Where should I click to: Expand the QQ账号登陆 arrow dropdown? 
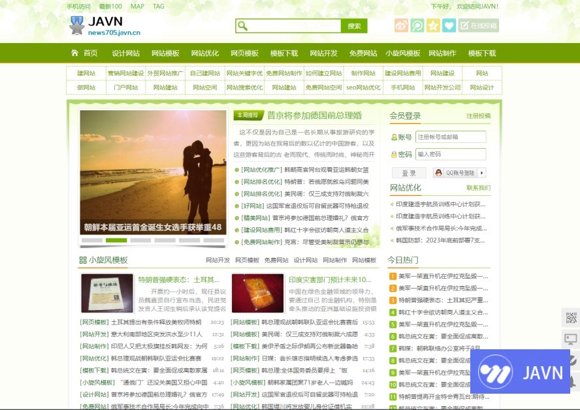tap(482, 173)
